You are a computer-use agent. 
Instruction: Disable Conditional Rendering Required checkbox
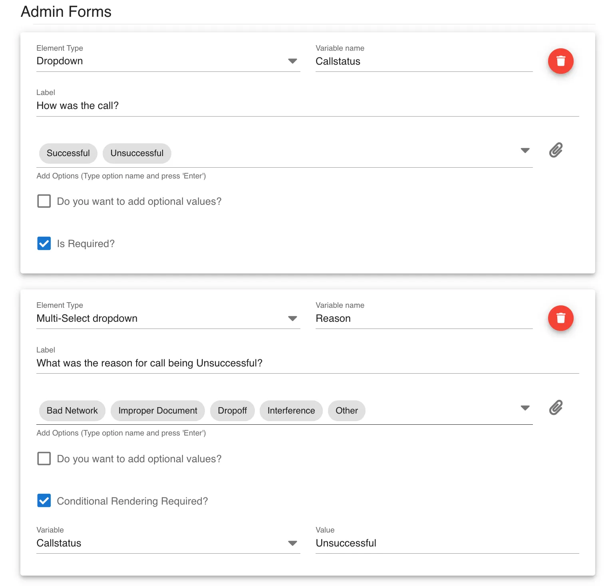click(x=44, y=501)
